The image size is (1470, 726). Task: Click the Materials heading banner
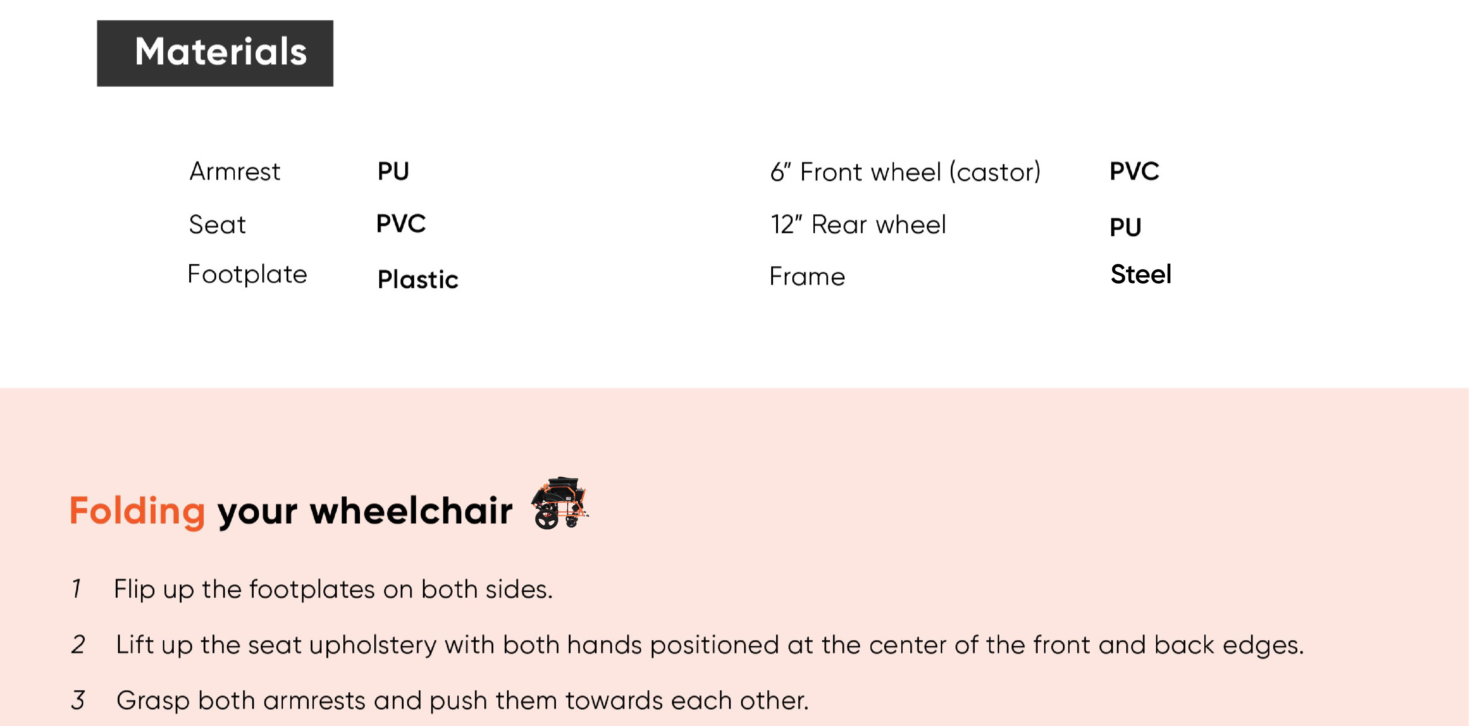click(x=215, y=53)
